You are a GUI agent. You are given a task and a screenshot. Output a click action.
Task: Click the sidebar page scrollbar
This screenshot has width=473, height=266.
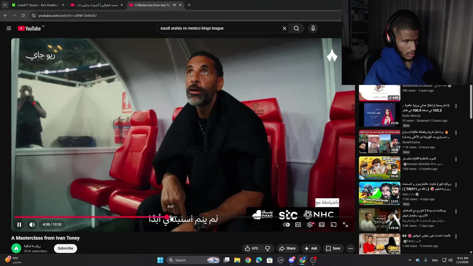(x=471, y=102)
